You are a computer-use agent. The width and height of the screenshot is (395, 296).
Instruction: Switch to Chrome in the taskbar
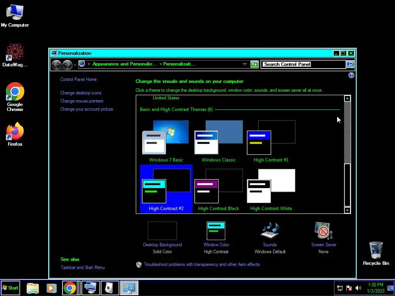coord(69,288)
